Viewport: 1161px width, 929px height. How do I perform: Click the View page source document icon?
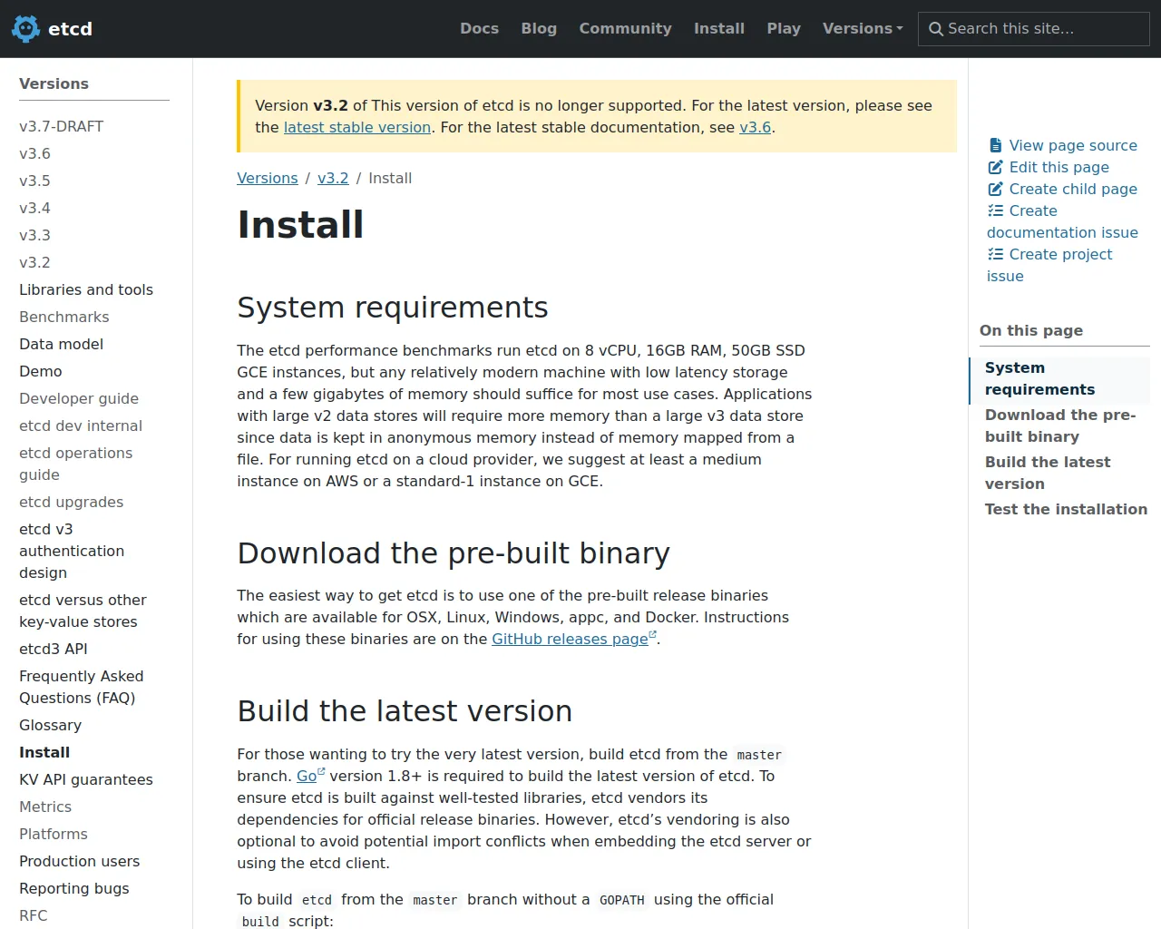994,145
